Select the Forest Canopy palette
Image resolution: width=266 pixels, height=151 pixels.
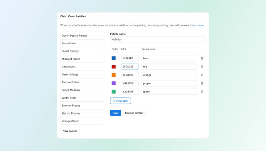[82, 51]
